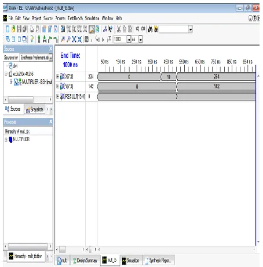Switch to the Design Summary tab
The height and width of the screenshot is (267, 263).
pos(85,261)
